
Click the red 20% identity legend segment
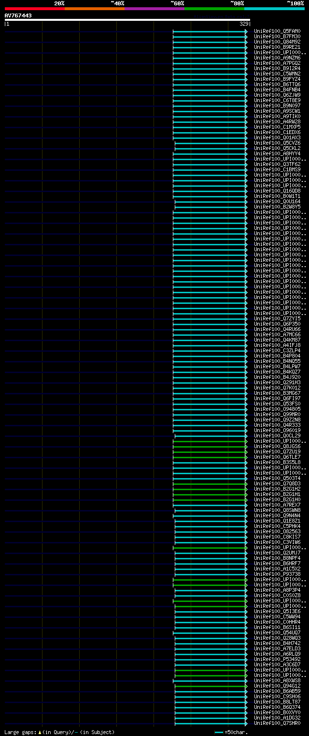pyautogui.click(x=34, y=8)
